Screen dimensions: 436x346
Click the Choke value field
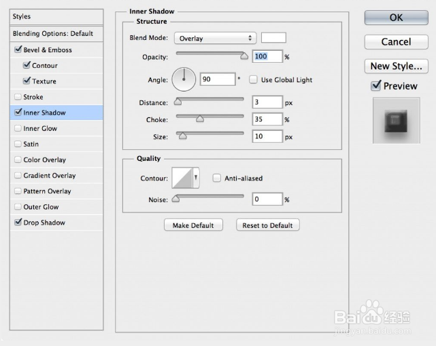click(x=267, y=119)
